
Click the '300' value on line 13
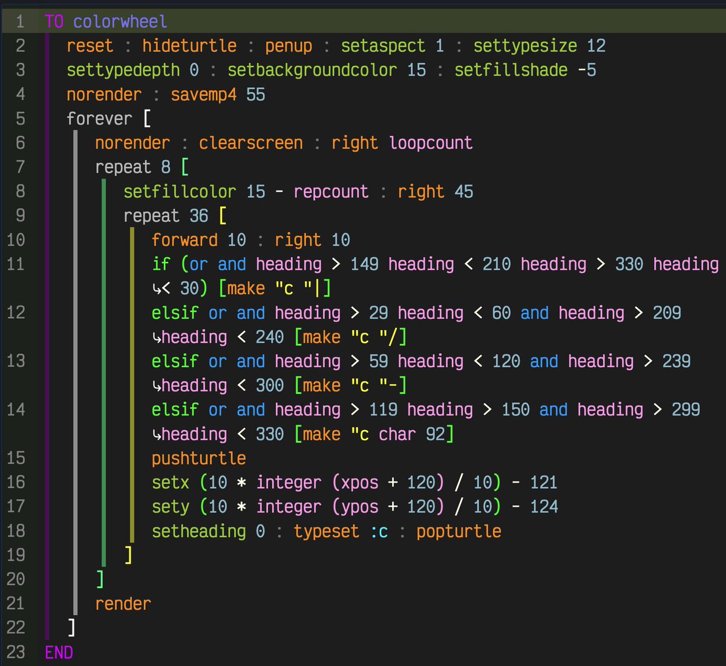(270, 385)
